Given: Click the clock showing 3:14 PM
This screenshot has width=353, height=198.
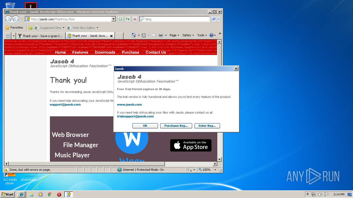Looking at the screenshot, I should [339, 194].
